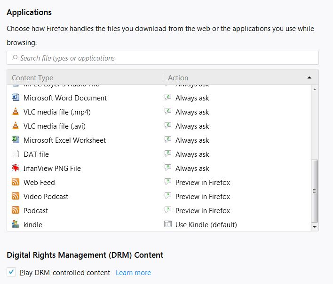Click the Microsoft Word Document icon
This screenshot has width=333, height=284.
point(16,98)
